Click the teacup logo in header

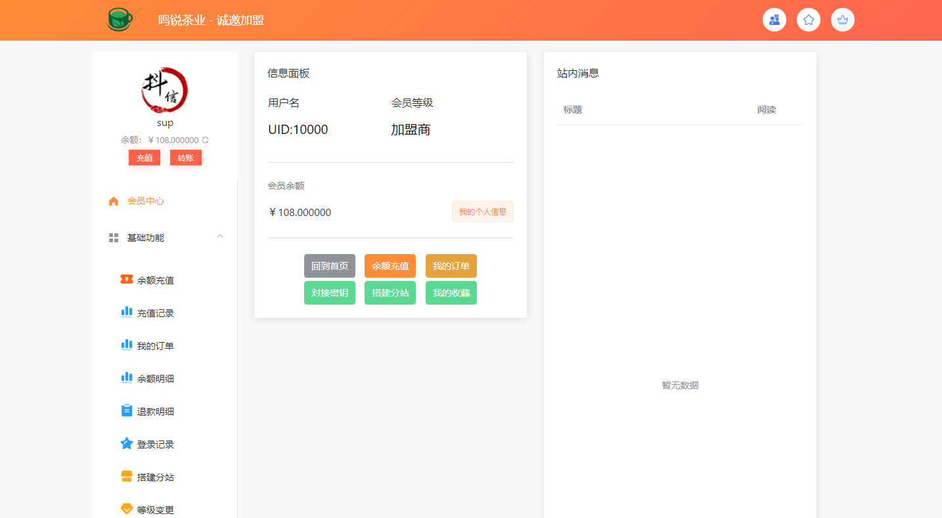[x=120, y=20]
